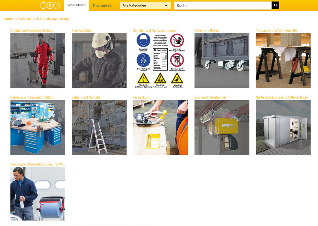Select the red workwear mechanic image

pyautogui.click(x=38, y=61)
